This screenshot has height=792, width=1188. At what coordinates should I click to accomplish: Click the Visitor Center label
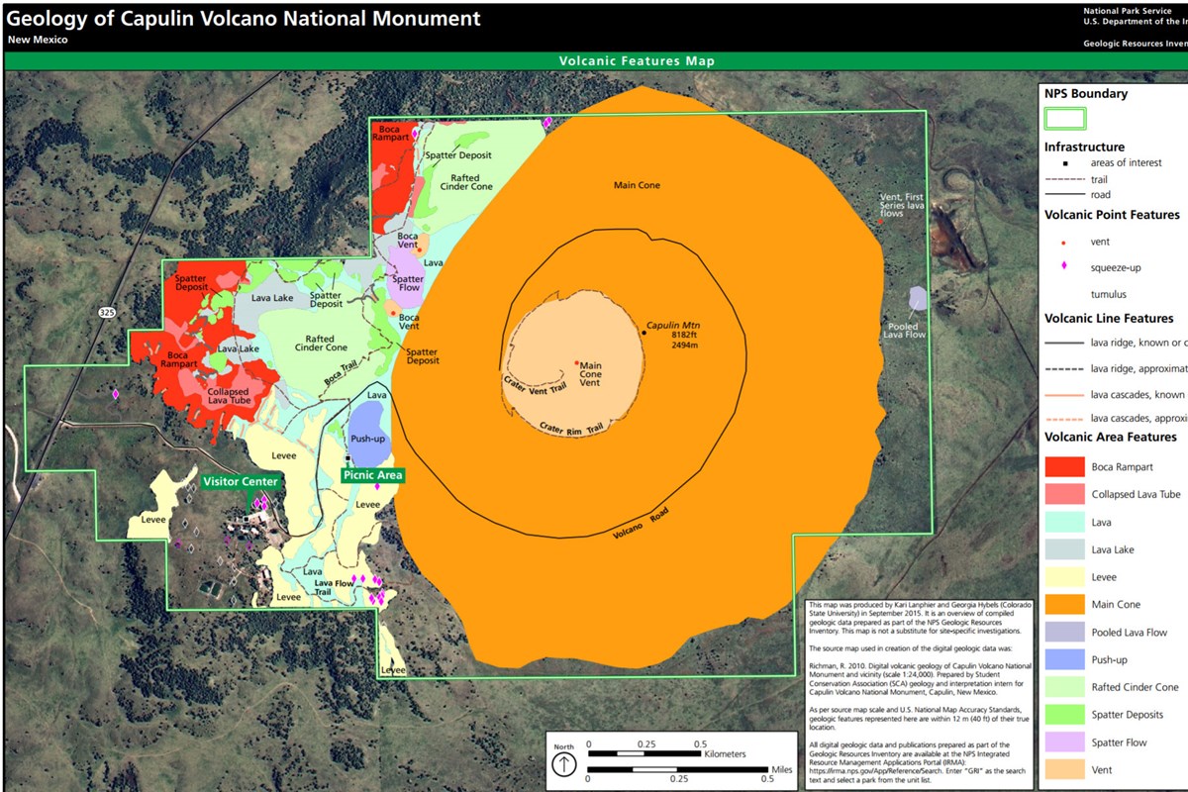coord(239,482)
